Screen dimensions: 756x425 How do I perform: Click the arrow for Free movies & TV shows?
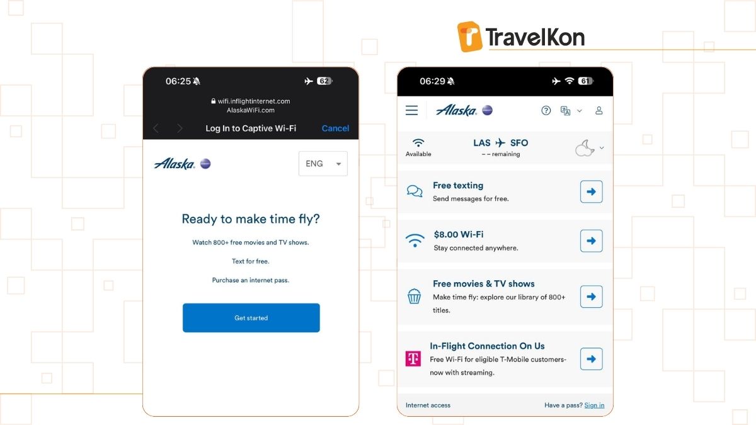pyautogui.click(x=591, y=297)
